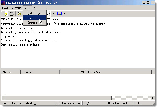Open the File menu

[x=5, y=8]
